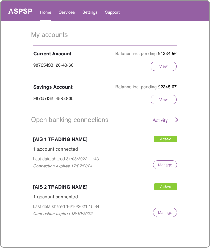Select the Active badge for AIS 1
Image resolution: width=210 pixels, height=248 pixels.
(165, 139)
